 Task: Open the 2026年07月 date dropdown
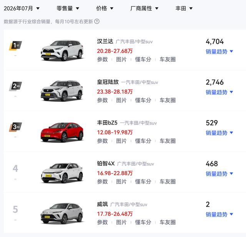[22, 8]
